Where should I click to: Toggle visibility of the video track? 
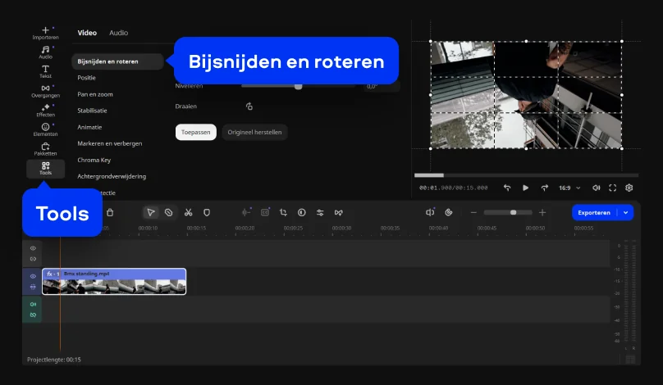tap(33, 276)
